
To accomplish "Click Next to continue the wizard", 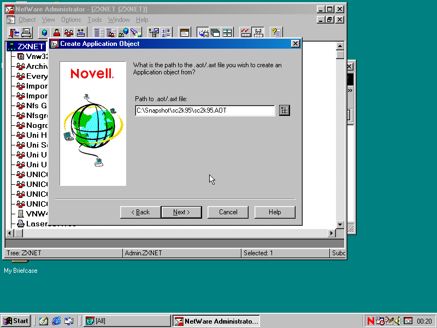I will pyautogui.click(x=181, y=212).
